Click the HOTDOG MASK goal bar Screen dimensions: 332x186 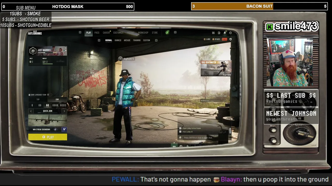coord(68,6)
